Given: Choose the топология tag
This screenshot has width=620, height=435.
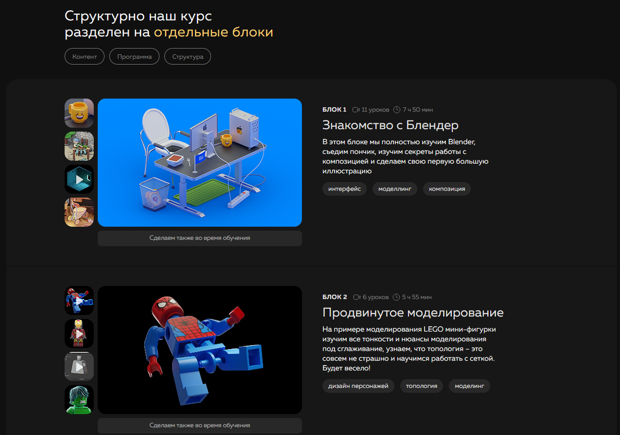Looking at the screenshot, I should [421, 386].
